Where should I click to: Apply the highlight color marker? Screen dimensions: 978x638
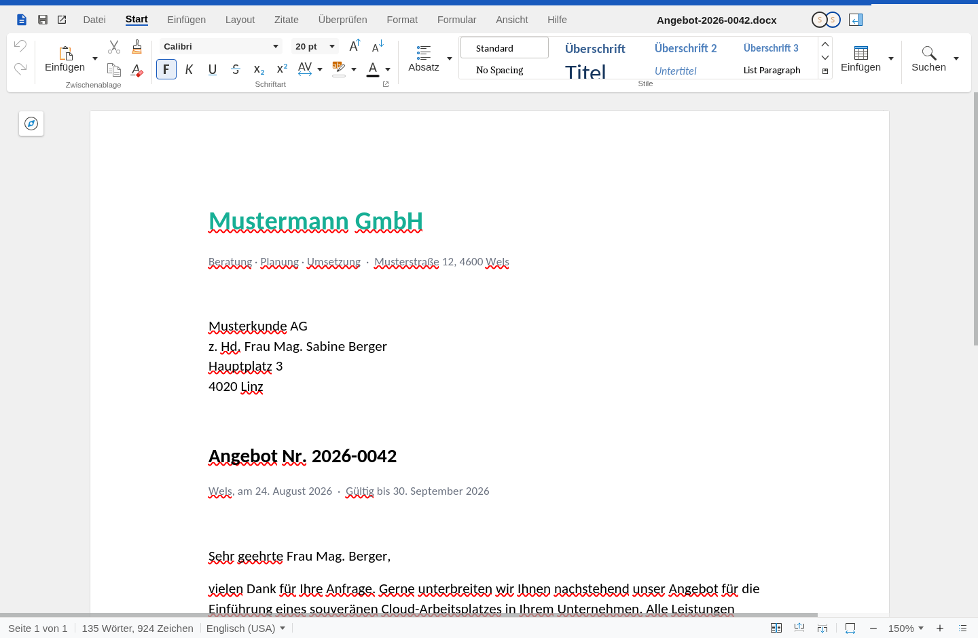coord(339,69)
